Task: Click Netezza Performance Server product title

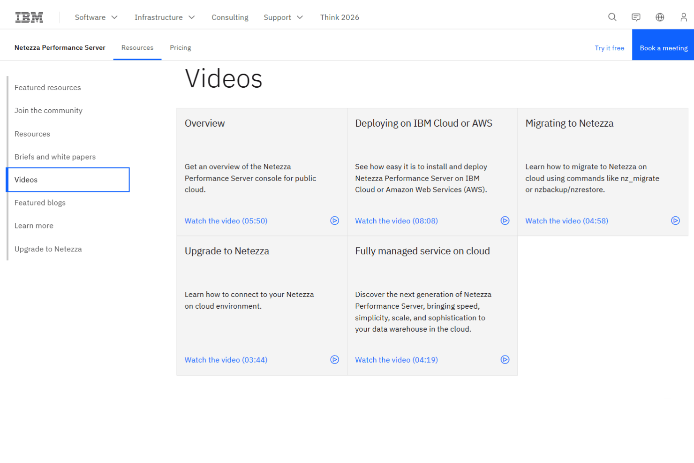Action: [x=60, y=48]
